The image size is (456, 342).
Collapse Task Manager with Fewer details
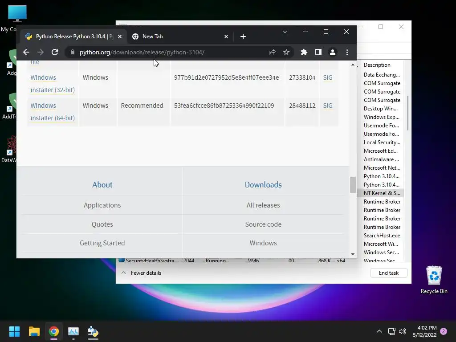click(141, 273)
